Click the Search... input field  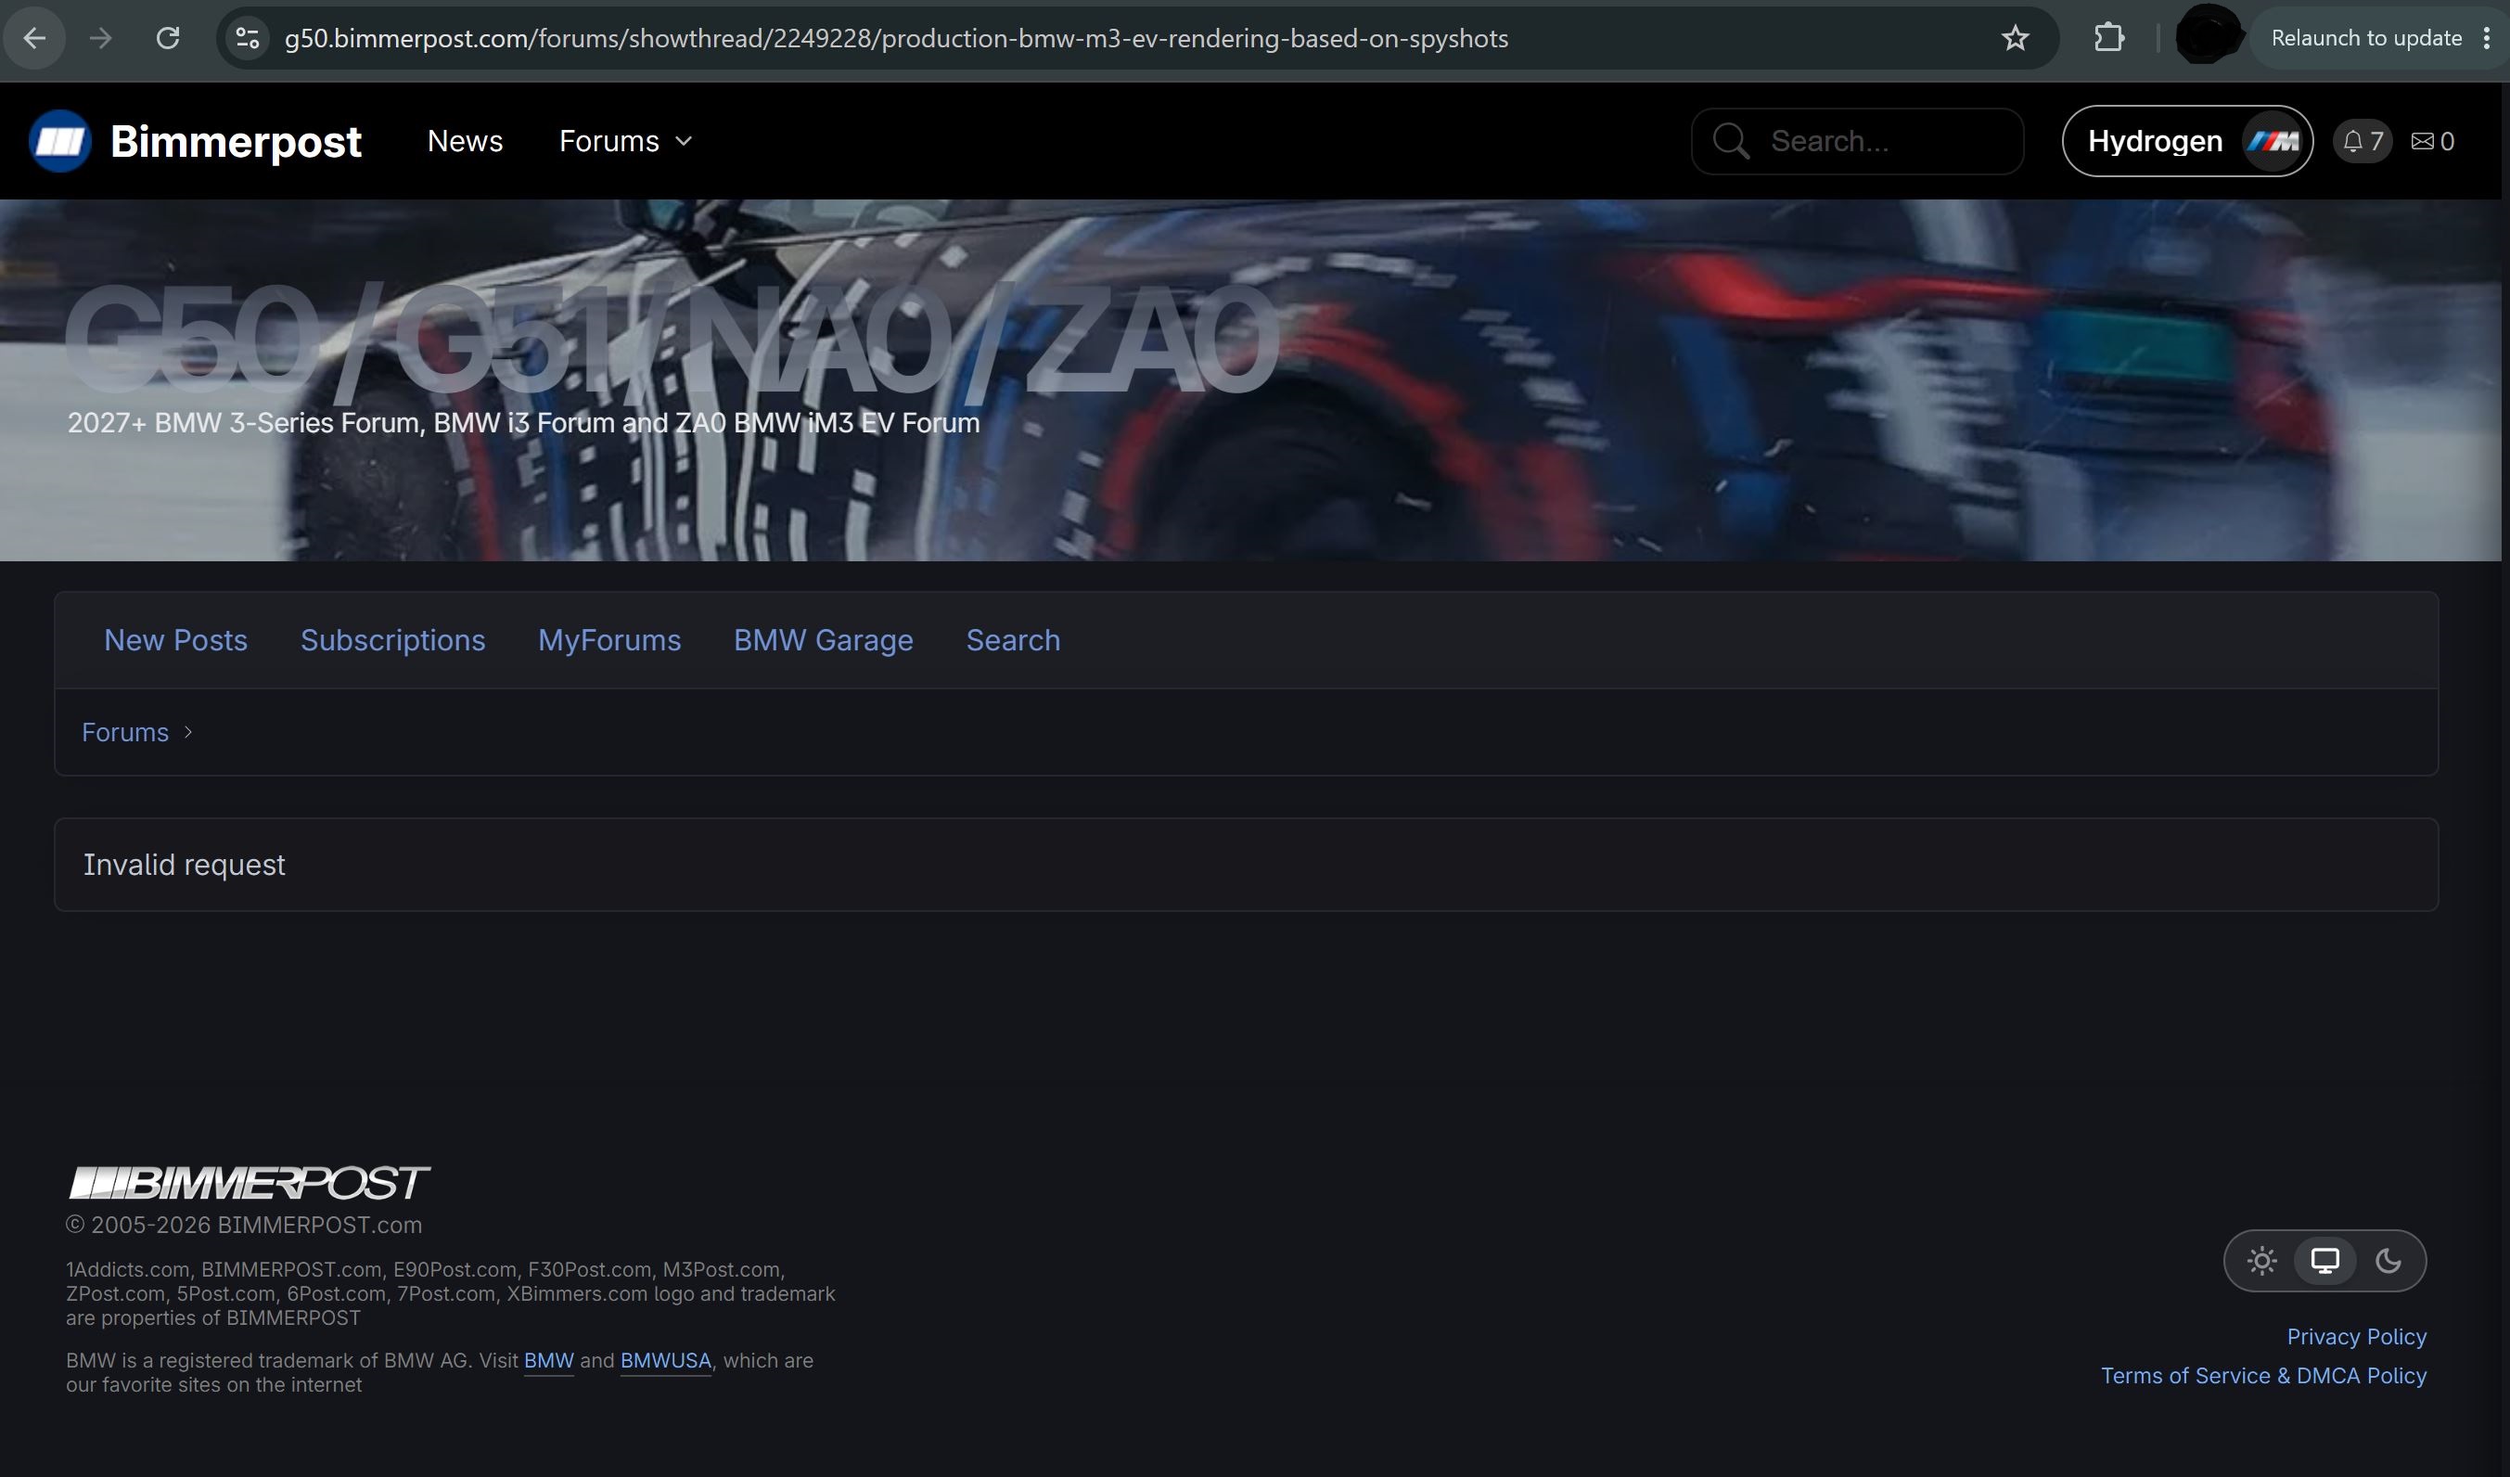pos(1858,141)
